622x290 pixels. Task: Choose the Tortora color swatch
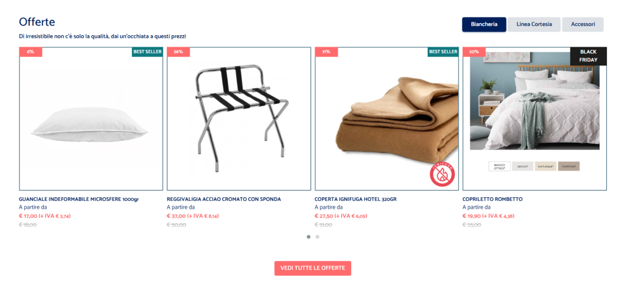click(569, 166)
